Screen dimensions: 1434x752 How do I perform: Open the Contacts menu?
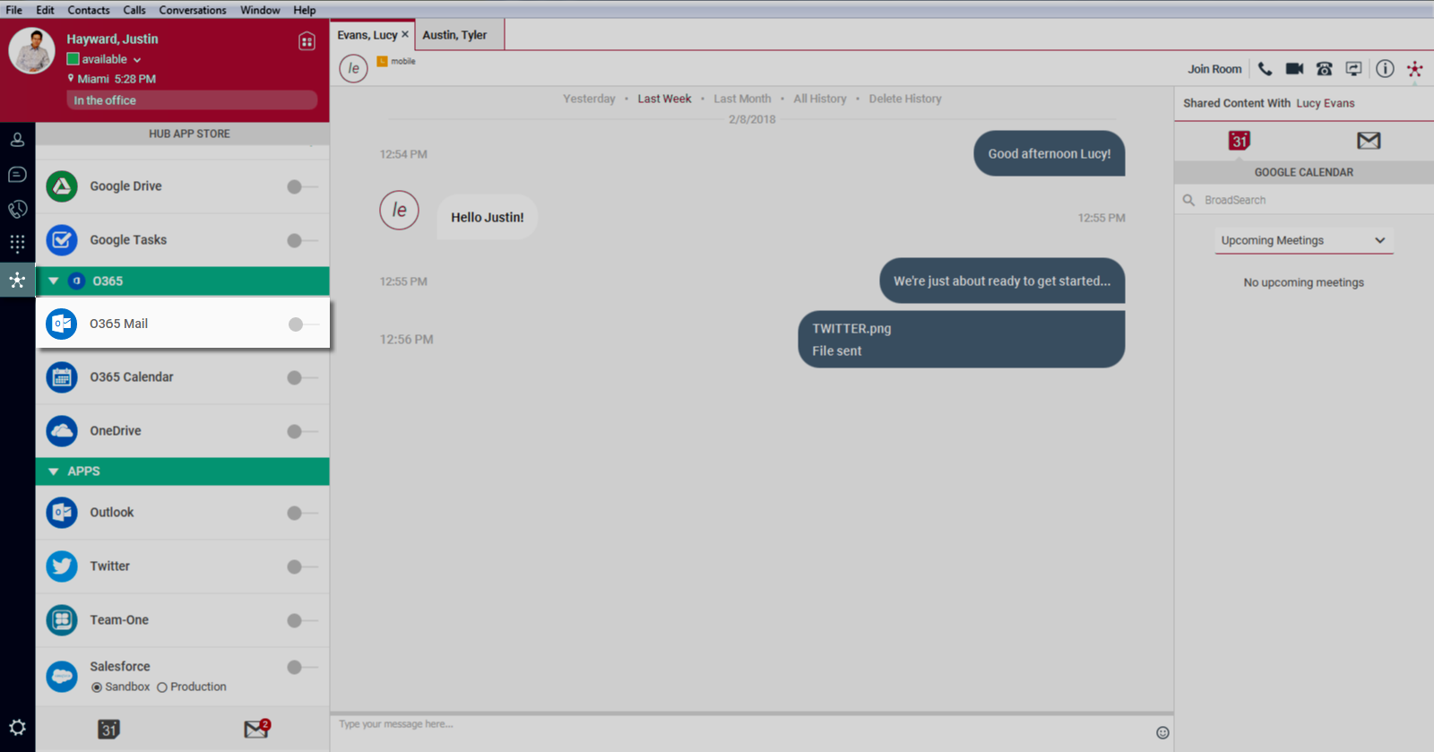pyautogui.click(x=89, y=10)
